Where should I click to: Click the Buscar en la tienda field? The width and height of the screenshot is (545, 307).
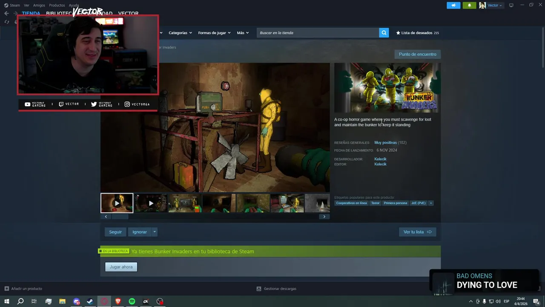[x=318, y=33]
